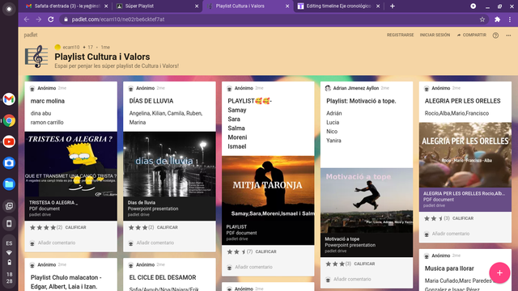This screenshot has width=518, height=291.
Task: Go forward with the arrow button
Action: point(39,19)
